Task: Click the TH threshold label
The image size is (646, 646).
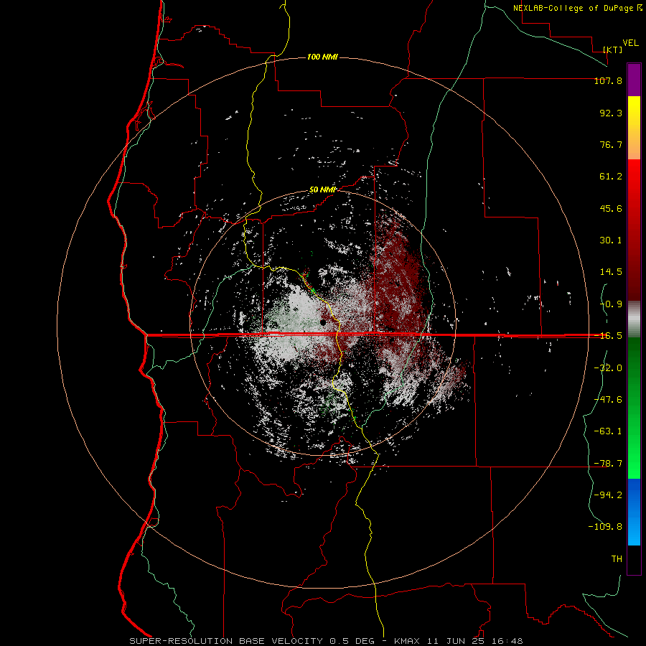Action: point(617,559)
